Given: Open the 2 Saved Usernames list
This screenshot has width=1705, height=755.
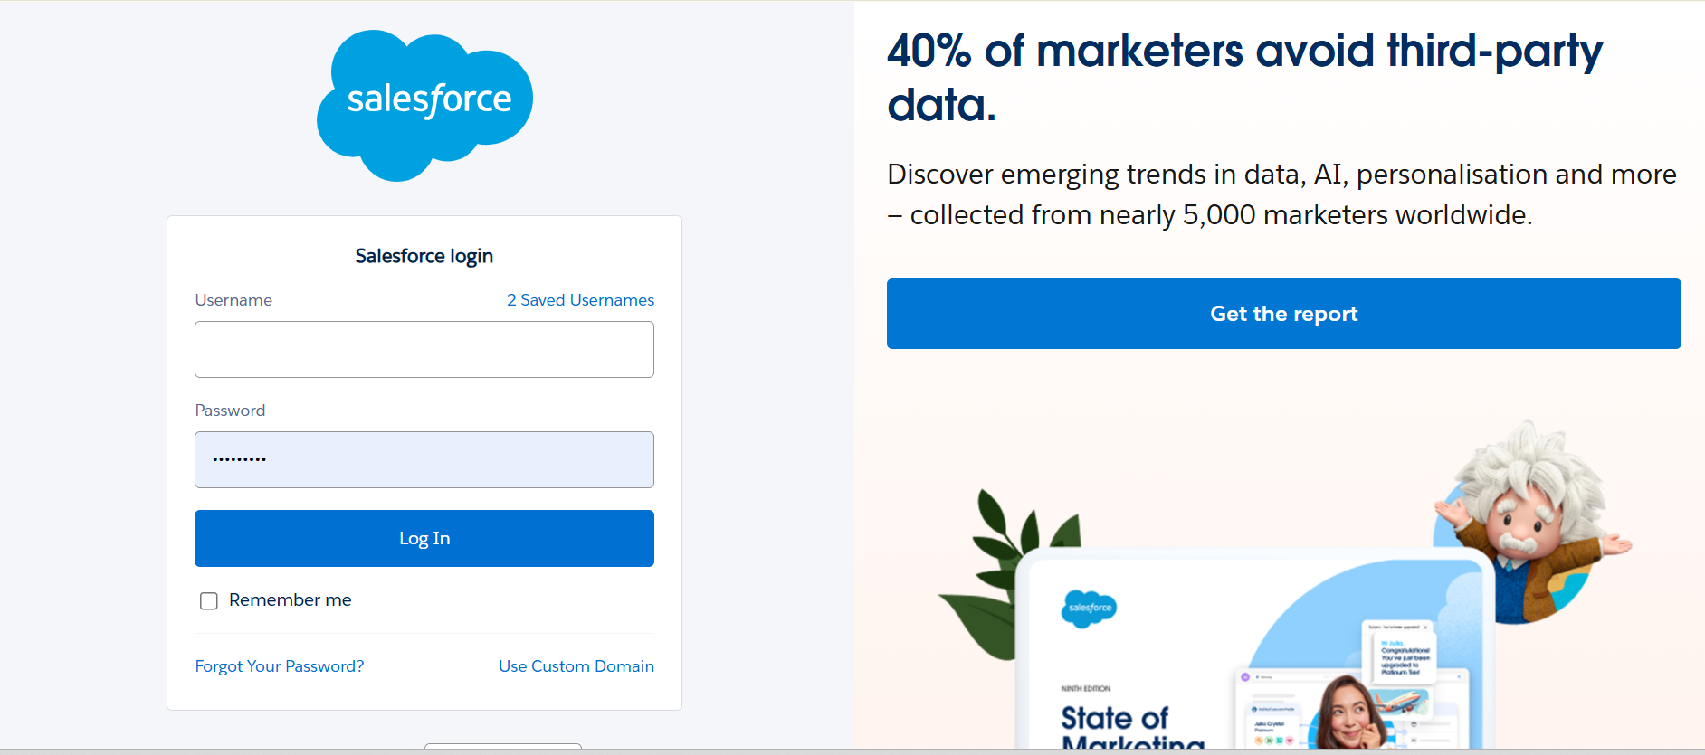Looking at the screenshot, I should point(580,300).
